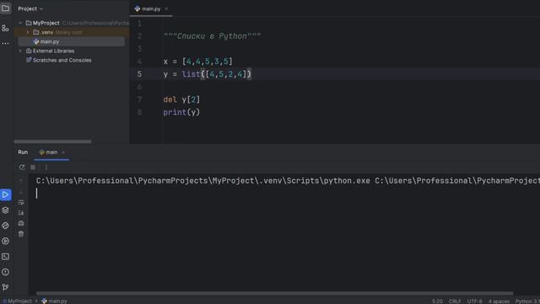The width and height of the screenshot is (540, 304).
Task: Rerun the main configuration
Action: [x=22, y=167]
